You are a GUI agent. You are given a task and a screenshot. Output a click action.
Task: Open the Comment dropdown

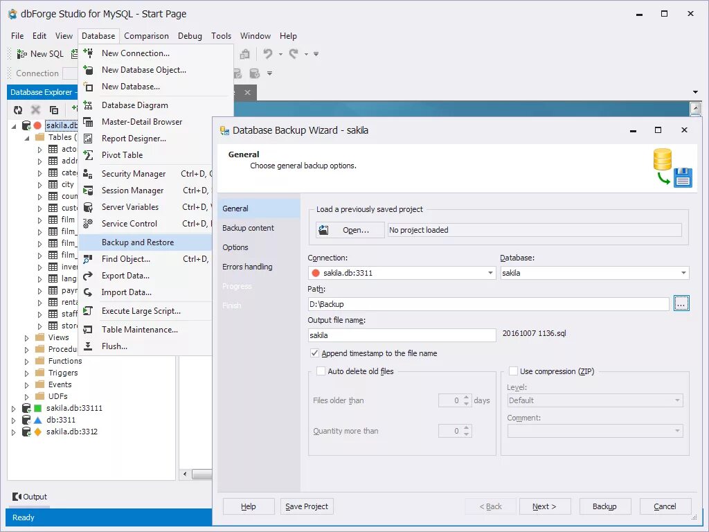point(677,431)
